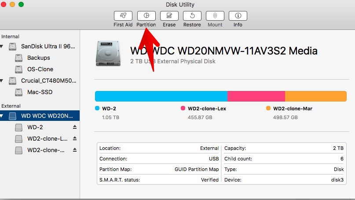The width and height of the screenshot is (355, 200).
Task: Click the Mount toolbar icon
Action: (x=215, y=16)
